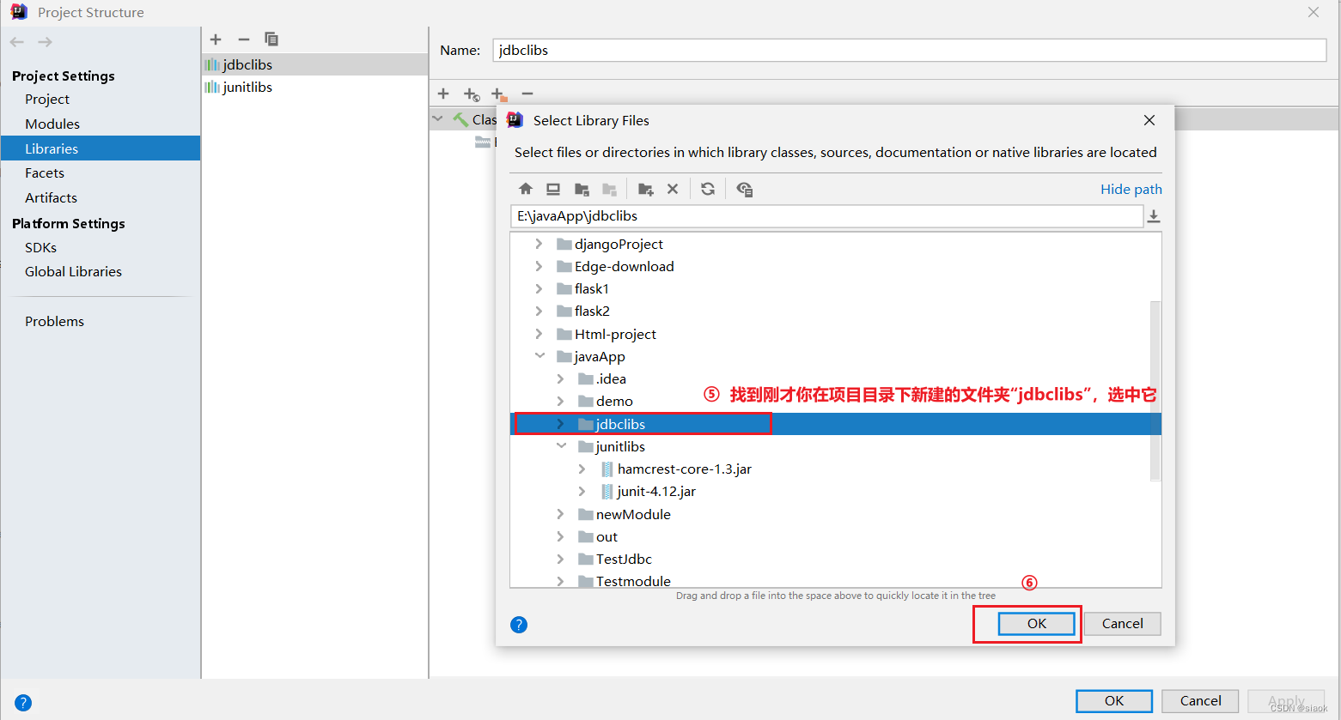Toggle show hidden files and directories icon
Viewport: 1341px width, 720px height.
point(744,189)
